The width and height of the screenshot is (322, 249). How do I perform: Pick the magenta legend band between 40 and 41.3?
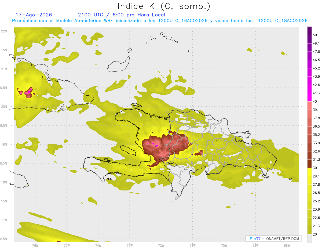pos(309,98)
